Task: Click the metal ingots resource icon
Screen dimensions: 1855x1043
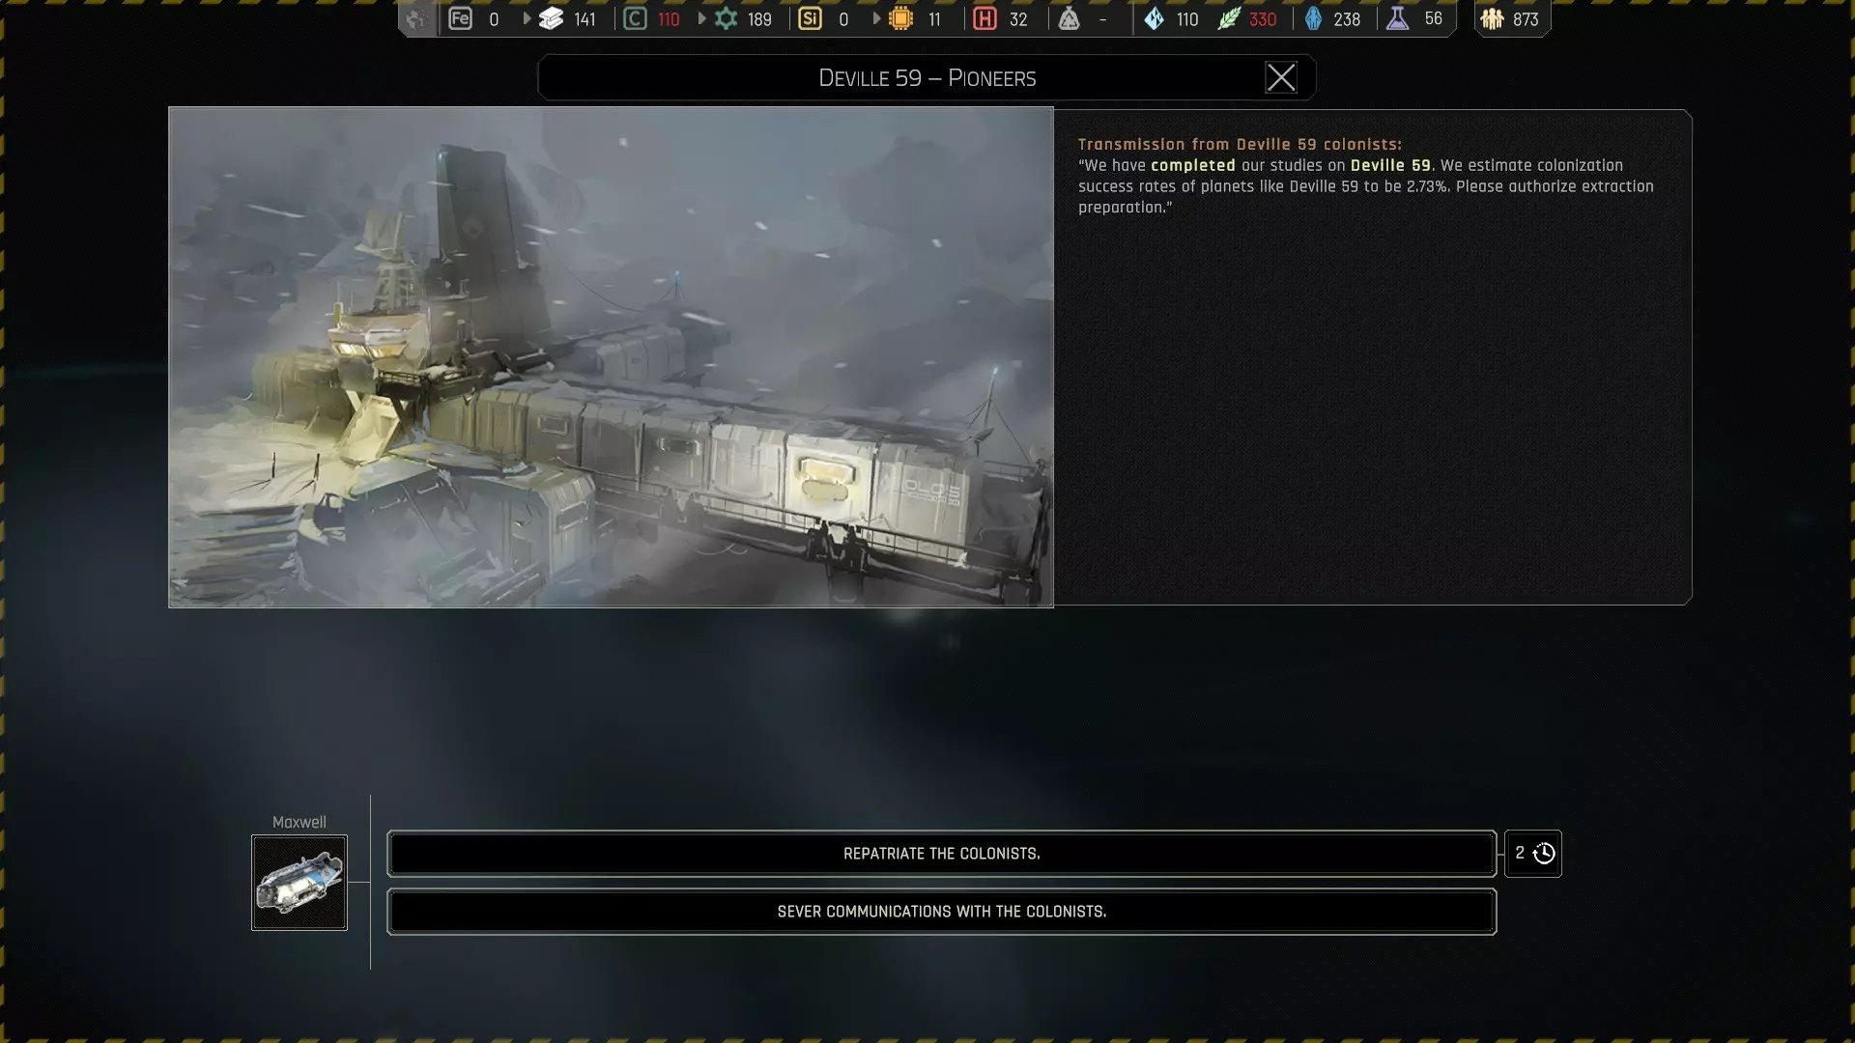Action: pos(551,18)
